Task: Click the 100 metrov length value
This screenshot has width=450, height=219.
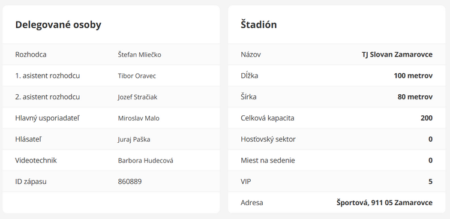Action: 413,76
